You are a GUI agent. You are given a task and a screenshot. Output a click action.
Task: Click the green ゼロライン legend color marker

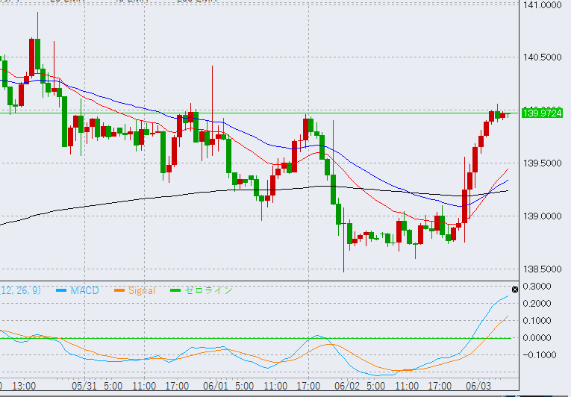coord(175,290)
